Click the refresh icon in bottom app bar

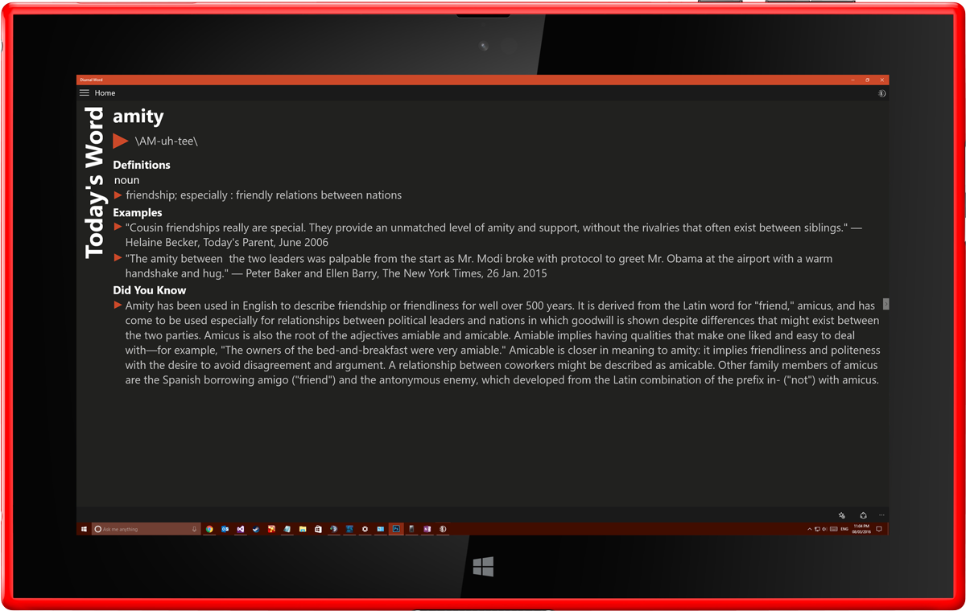863,515
